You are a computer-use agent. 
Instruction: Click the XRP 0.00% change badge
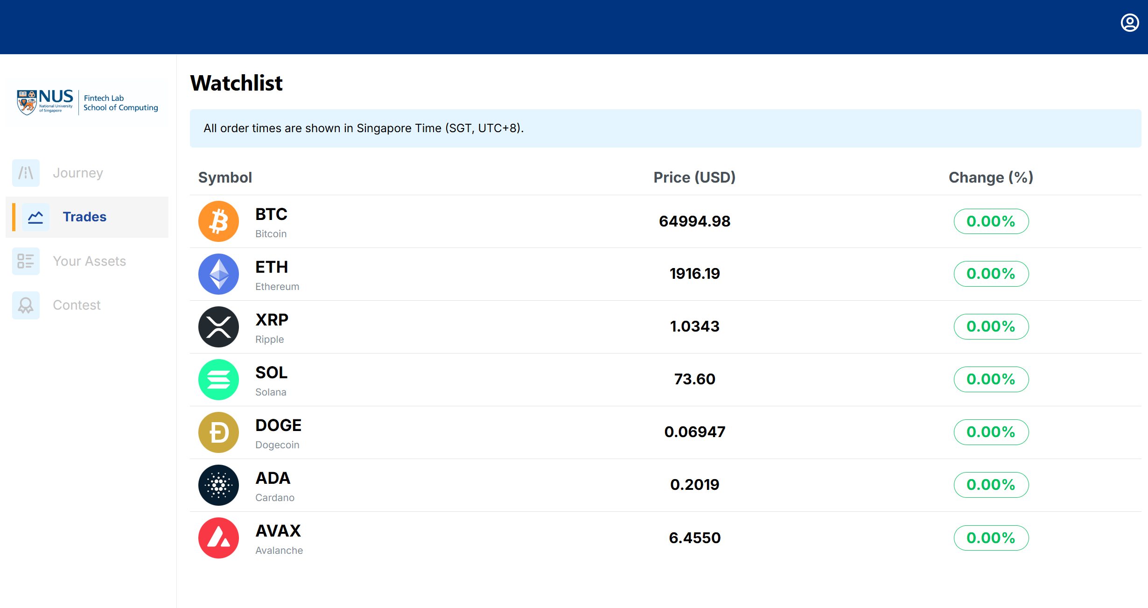[991, 326]
